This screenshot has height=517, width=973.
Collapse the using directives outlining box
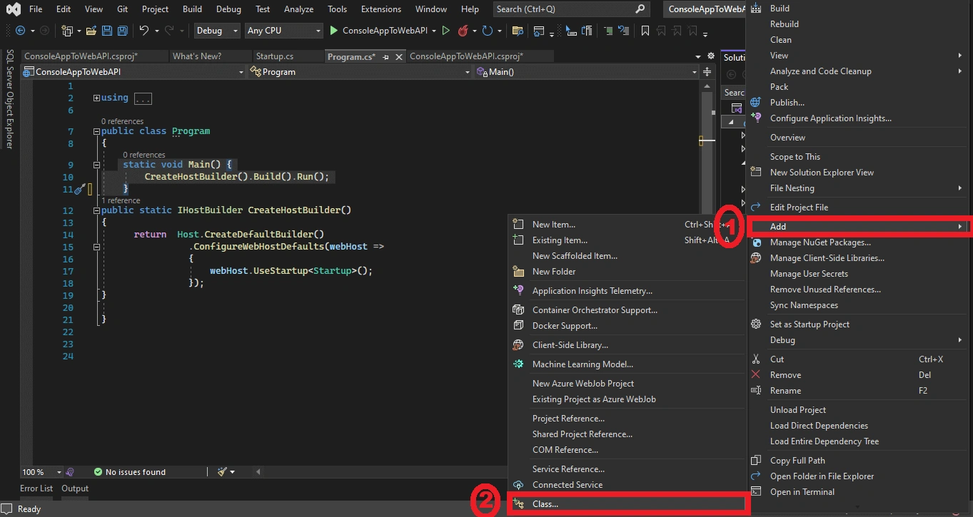pos(96,98)
